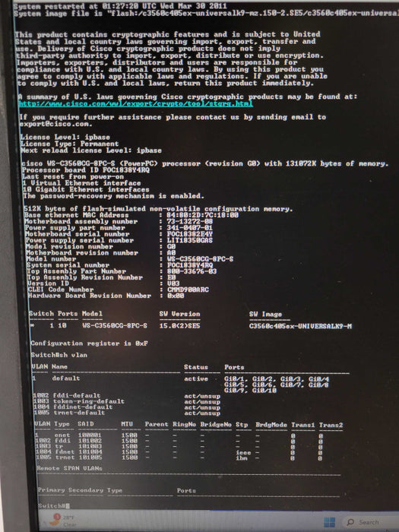399x532 pixels.
Task: Click the fddi-default VLAN 1002 row
Action: (127, 396)
